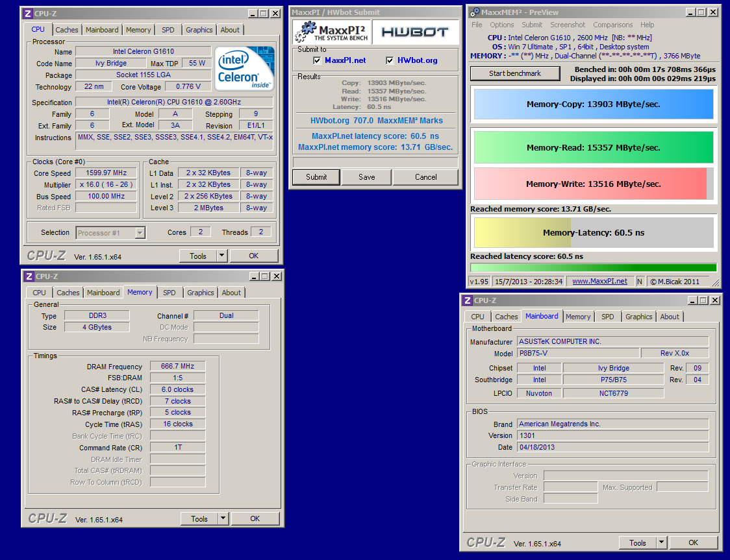
Task: Click the CPU-Z icon in top-left CPU window title
Action: pos(28,14)
